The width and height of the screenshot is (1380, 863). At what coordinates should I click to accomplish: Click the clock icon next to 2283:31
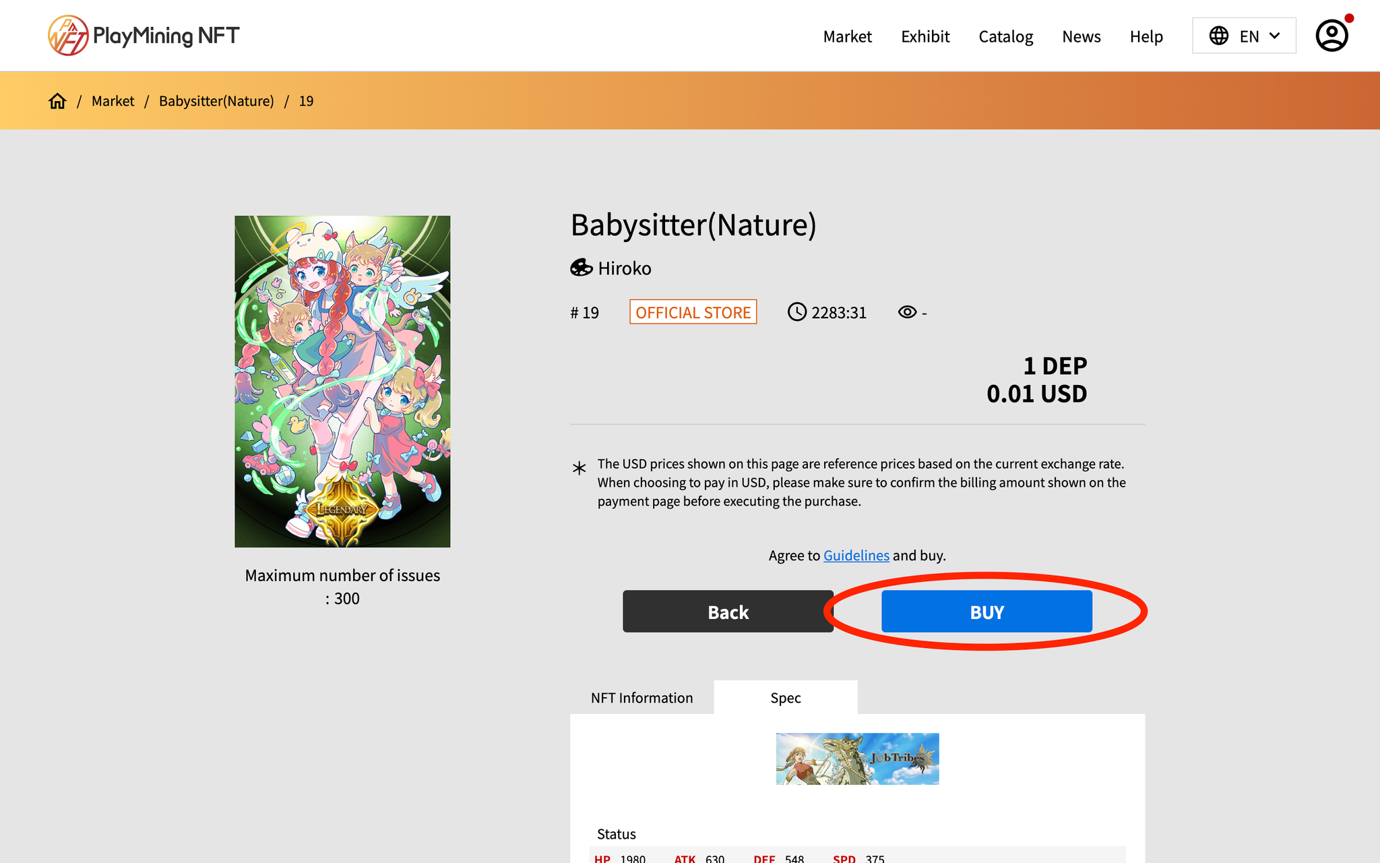point(796,312)
